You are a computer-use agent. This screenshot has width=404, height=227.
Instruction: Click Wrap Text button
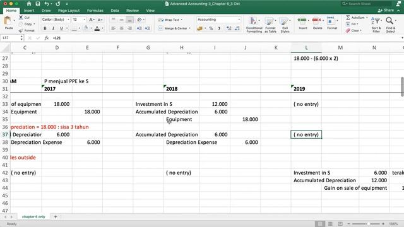click(170, 20)
